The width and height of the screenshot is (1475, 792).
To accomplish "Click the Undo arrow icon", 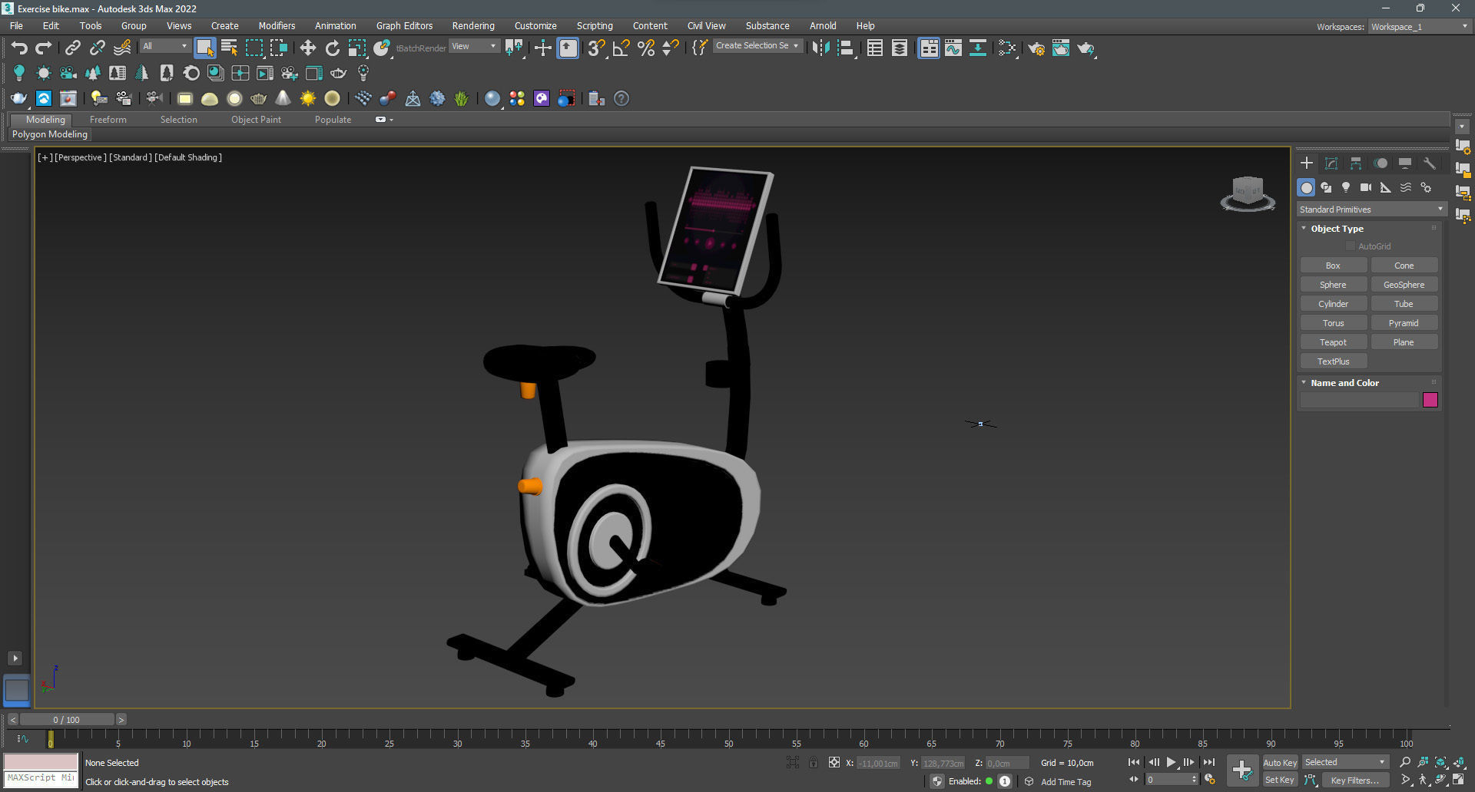I will click(x=19, y=48).
